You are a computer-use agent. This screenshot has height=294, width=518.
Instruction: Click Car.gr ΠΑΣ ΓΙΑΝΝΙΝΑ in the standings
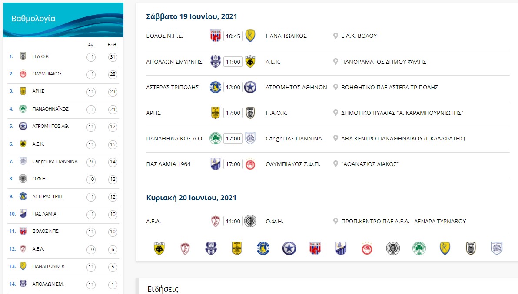[x=55, y=161]
